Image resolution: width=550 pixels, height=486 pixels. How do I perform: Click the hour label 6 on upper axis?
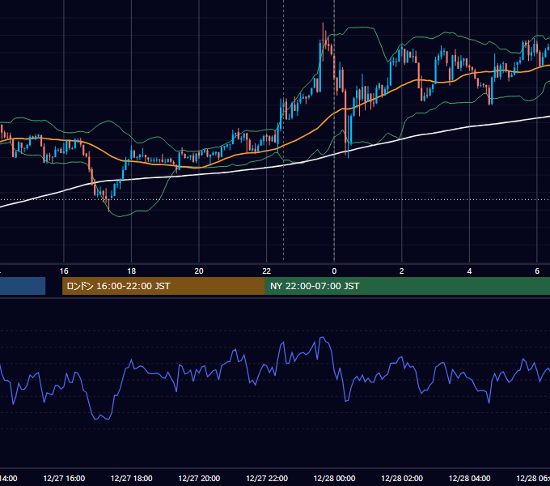[537, 271]
